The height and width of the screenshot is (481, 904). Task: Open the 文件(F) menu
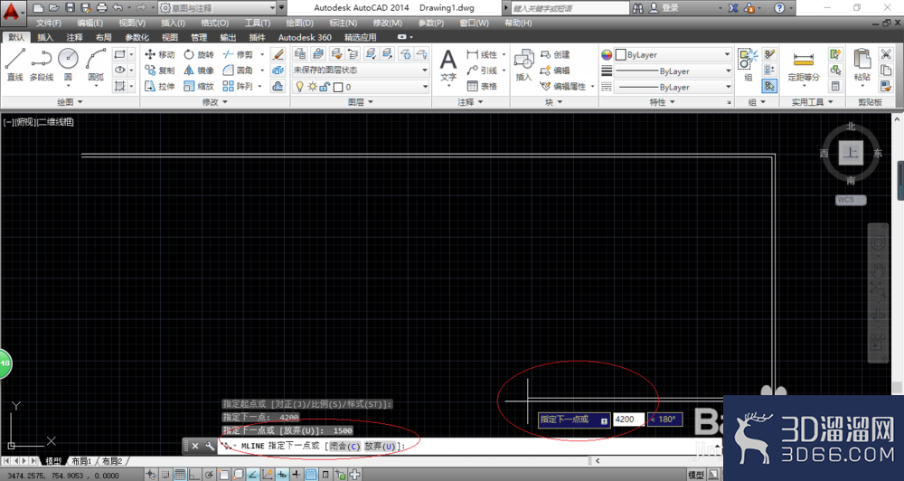tap(49, 24)
